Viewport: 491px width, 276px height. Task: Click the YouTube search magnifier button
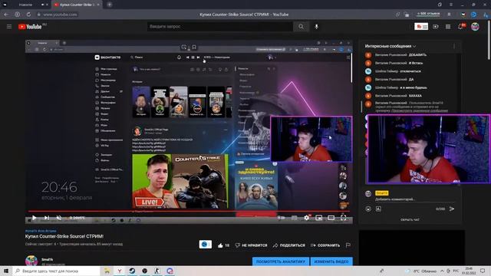[x=301, y=27]
